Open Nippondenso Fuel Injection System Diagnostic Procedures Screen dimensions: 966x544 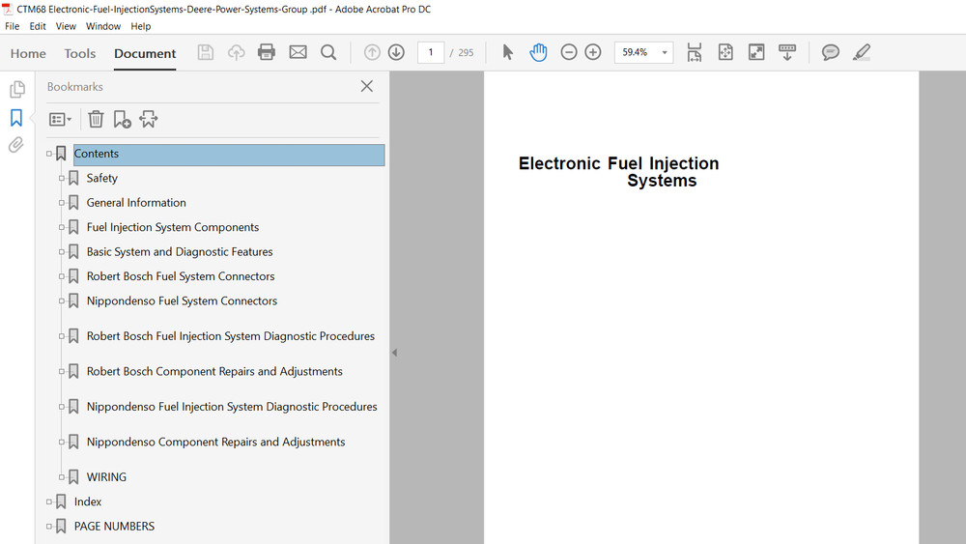tap(232, 407)
